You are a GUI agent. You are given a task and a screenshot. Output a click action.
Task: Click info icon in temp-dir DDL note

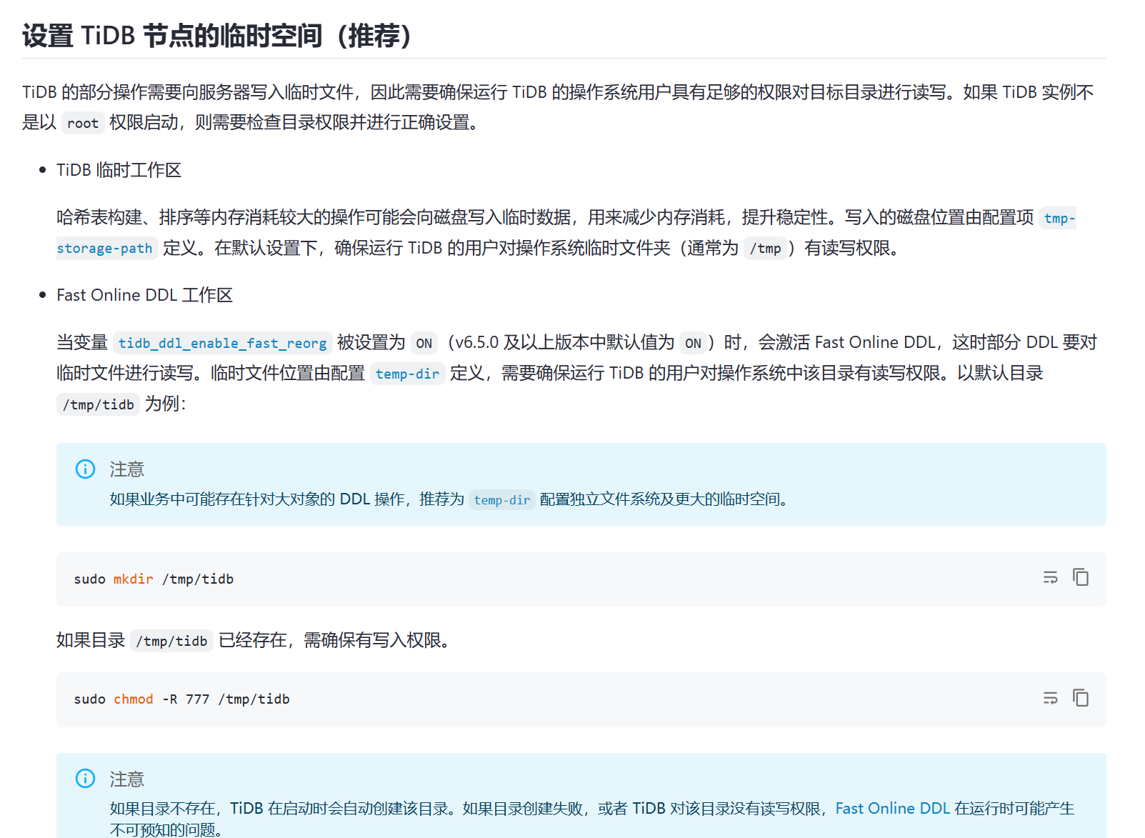point(85,469)
